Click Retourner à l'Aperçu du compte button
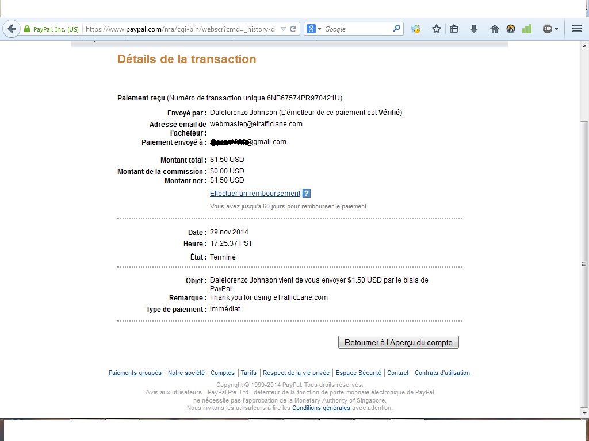This screenshot has height=441, width=589. pyautogui.click(x=399, y=342)
